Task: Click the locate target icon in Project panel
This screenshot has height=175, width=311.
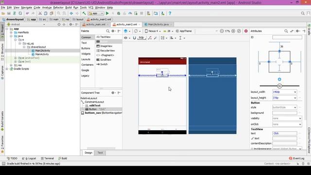Action: (x=59, y=24)
